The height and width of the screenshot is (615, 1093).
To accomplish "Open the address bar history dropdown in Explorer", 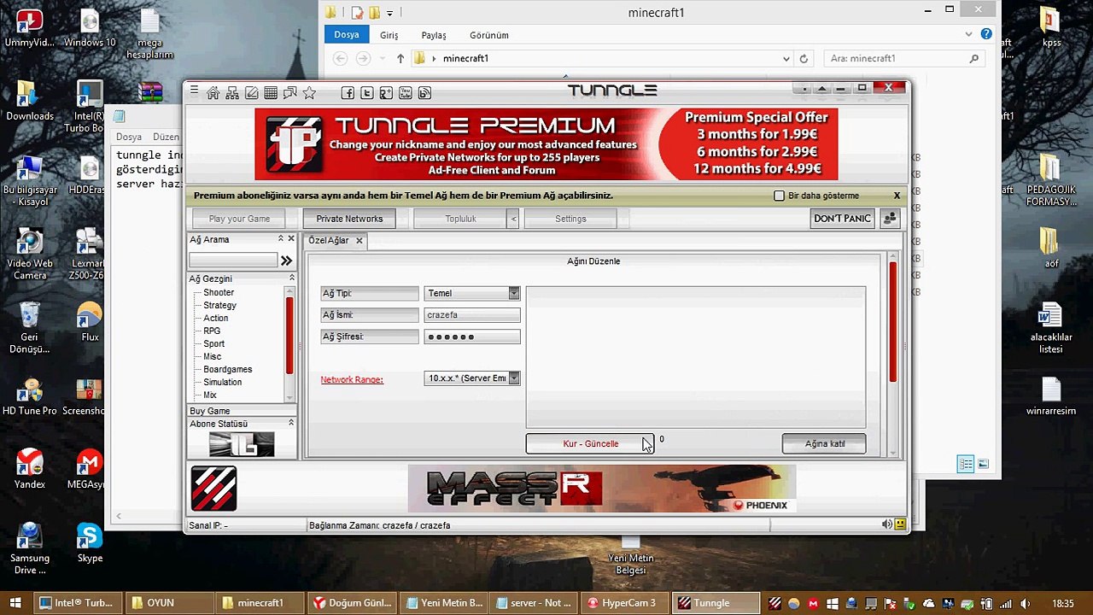I will pos(786,59).
